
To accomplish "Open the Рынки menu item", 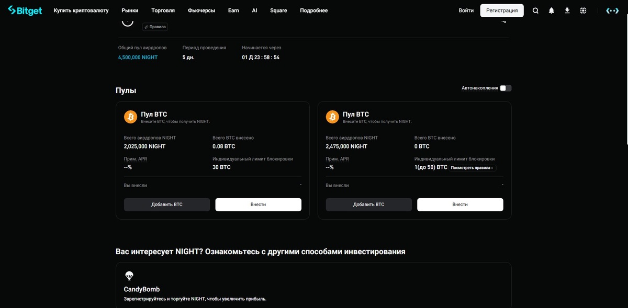I will (130, 10).
